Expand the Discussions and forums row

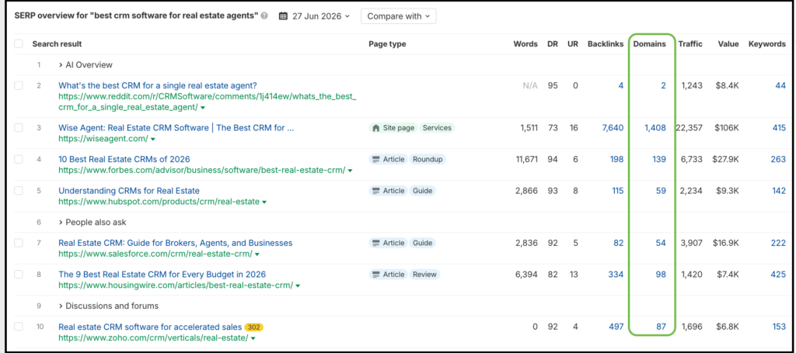point(109,306)
